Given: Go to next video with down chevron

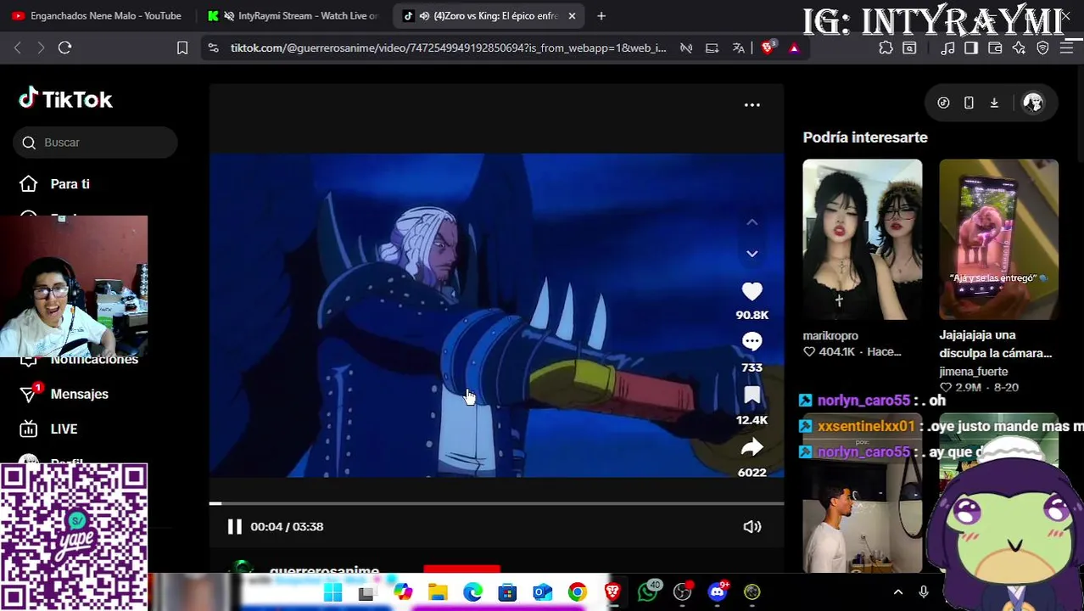Looking at the screenshot, I should (752, 254).
